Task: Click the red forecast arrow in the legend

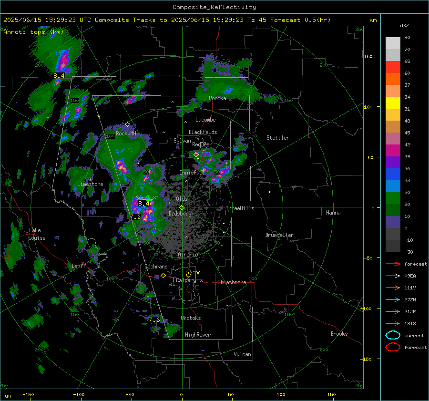Action: (393, 264)
